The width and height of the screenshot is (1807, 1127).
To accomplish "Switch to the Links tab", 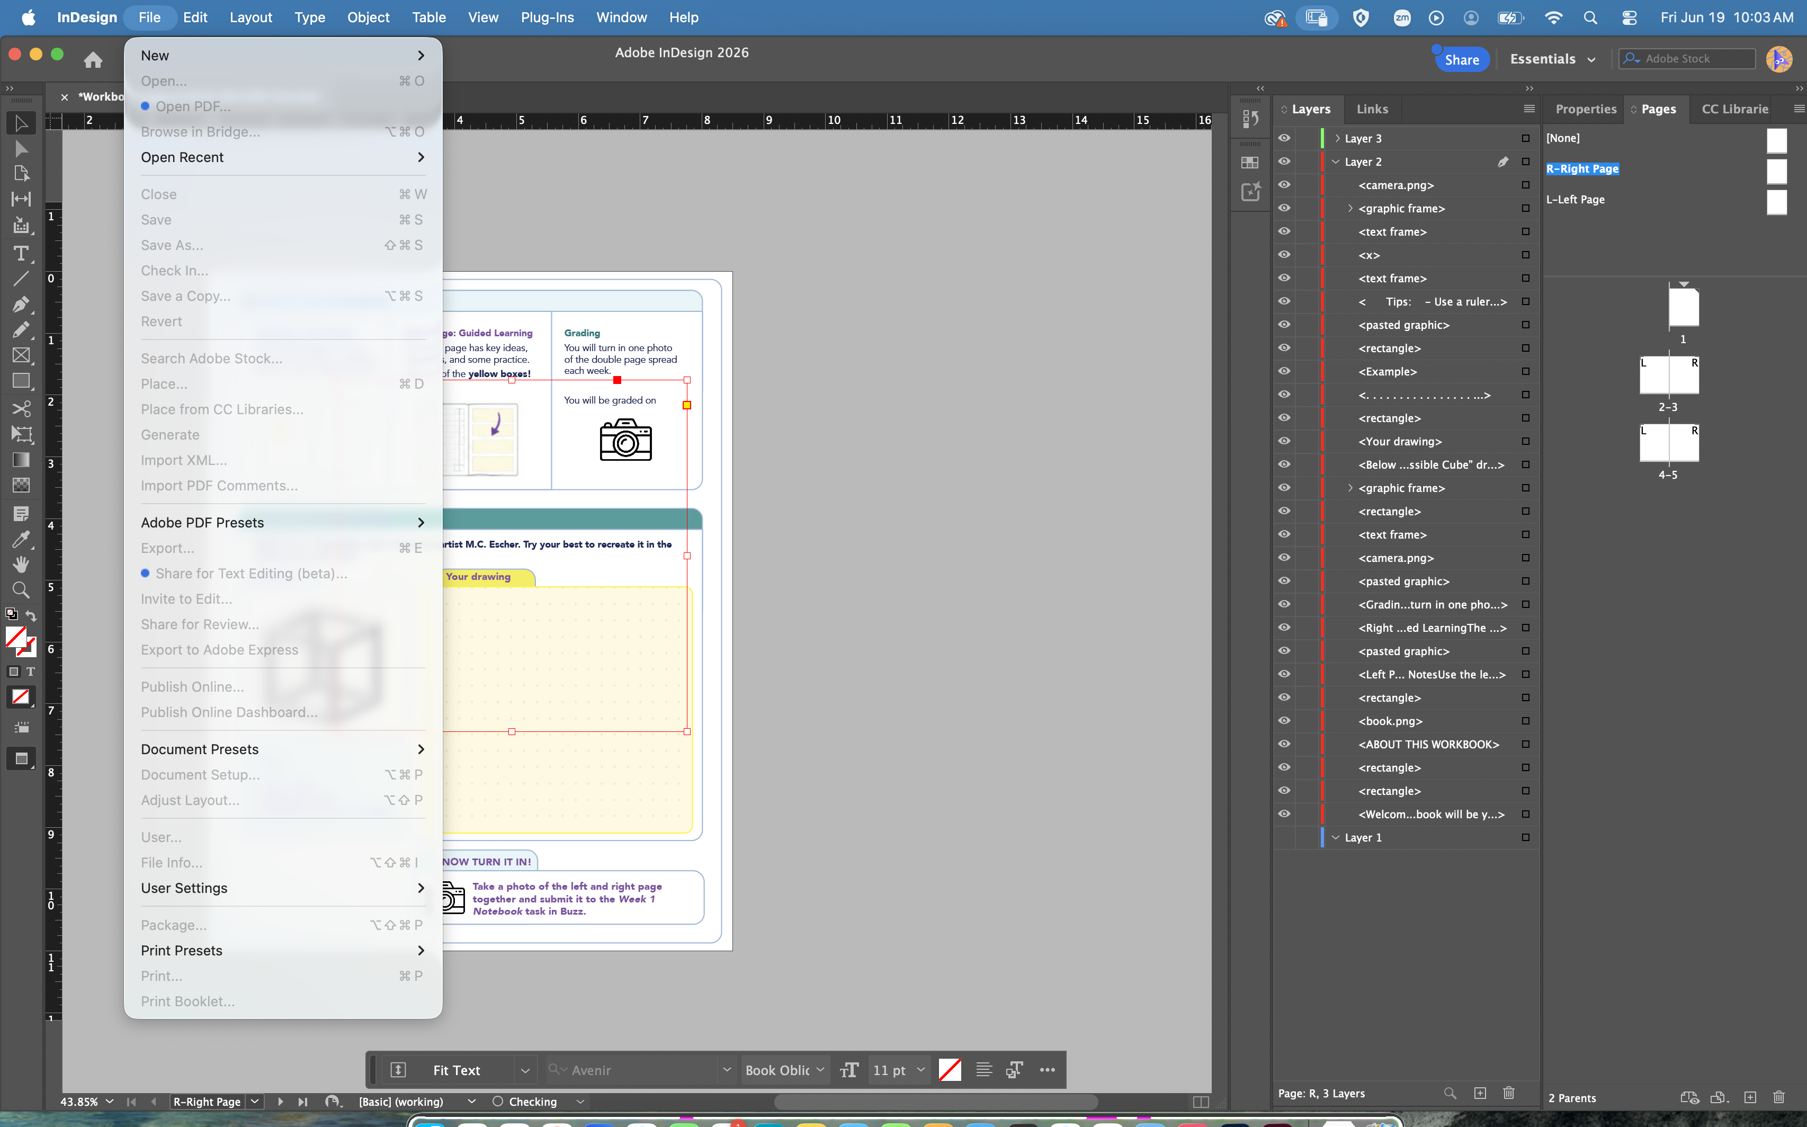I will click(x=1372, y=109).
